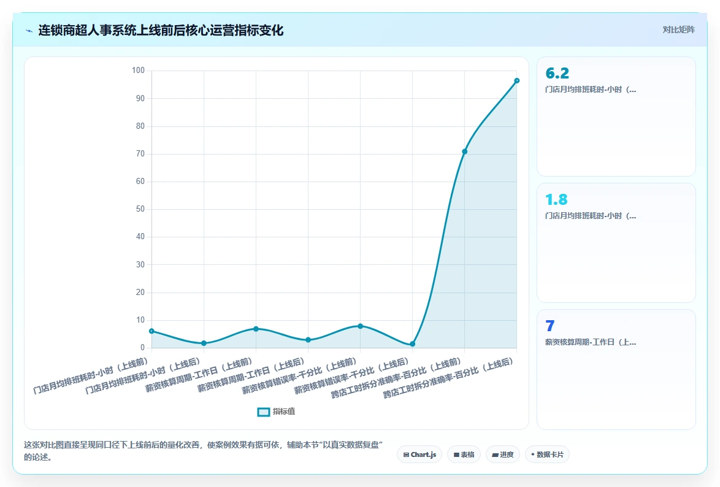Click the Chart.js tag

click(x=419, y=454)
